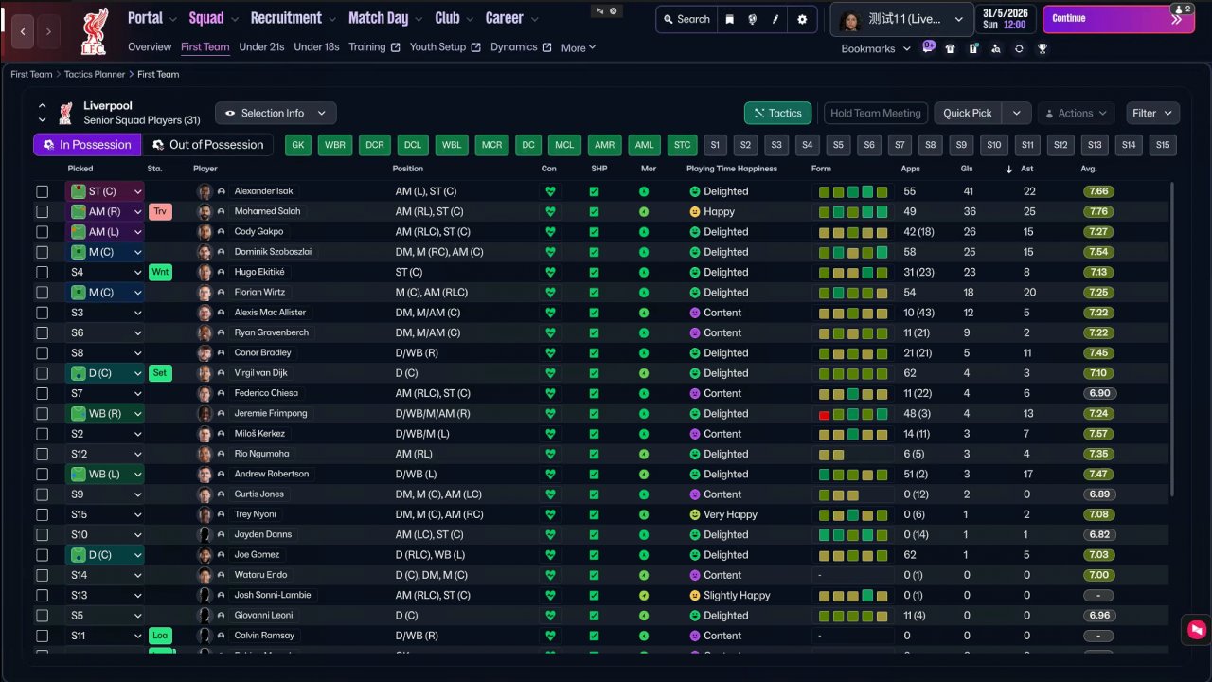Click the back navigation arrow
Image resolution: width=1212 pixels, height=682 pixels.
24,31
